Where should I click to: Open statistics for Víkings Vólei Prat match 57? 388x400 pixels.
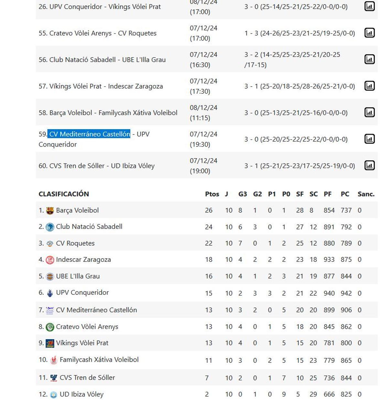pyautogui.click(x=370, y=86)
